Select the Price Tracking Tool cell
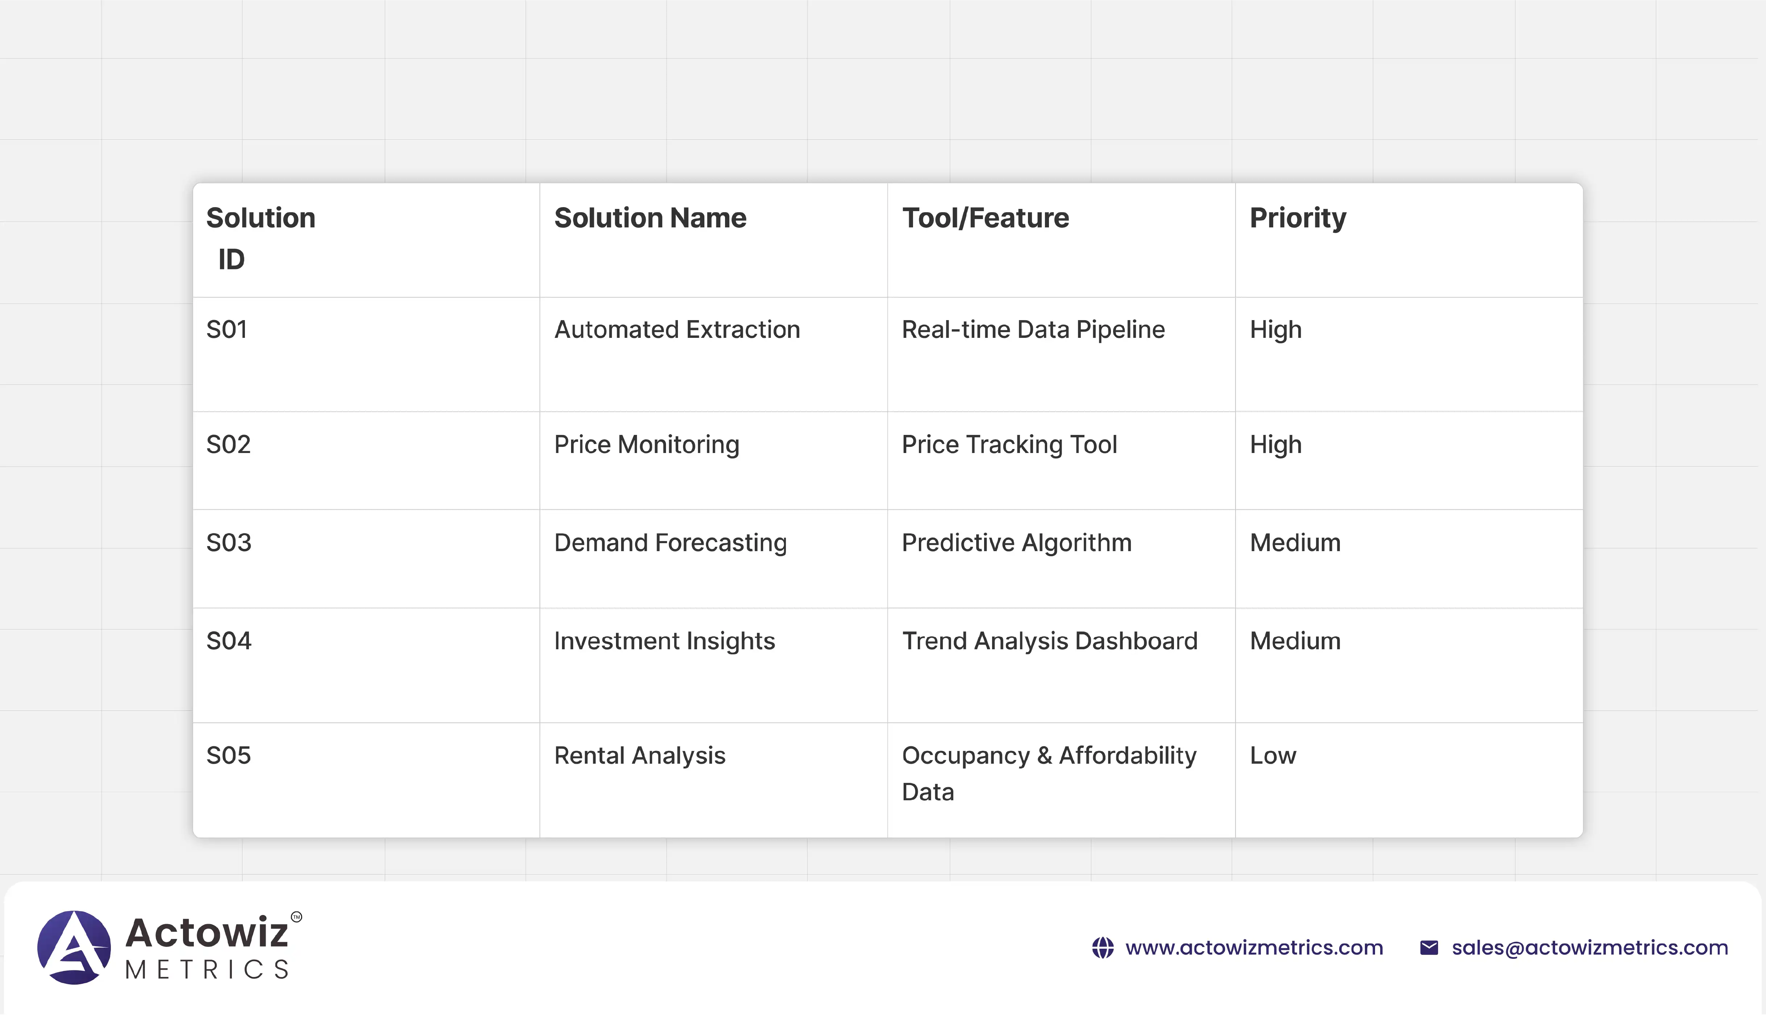 coord(1008,444)
